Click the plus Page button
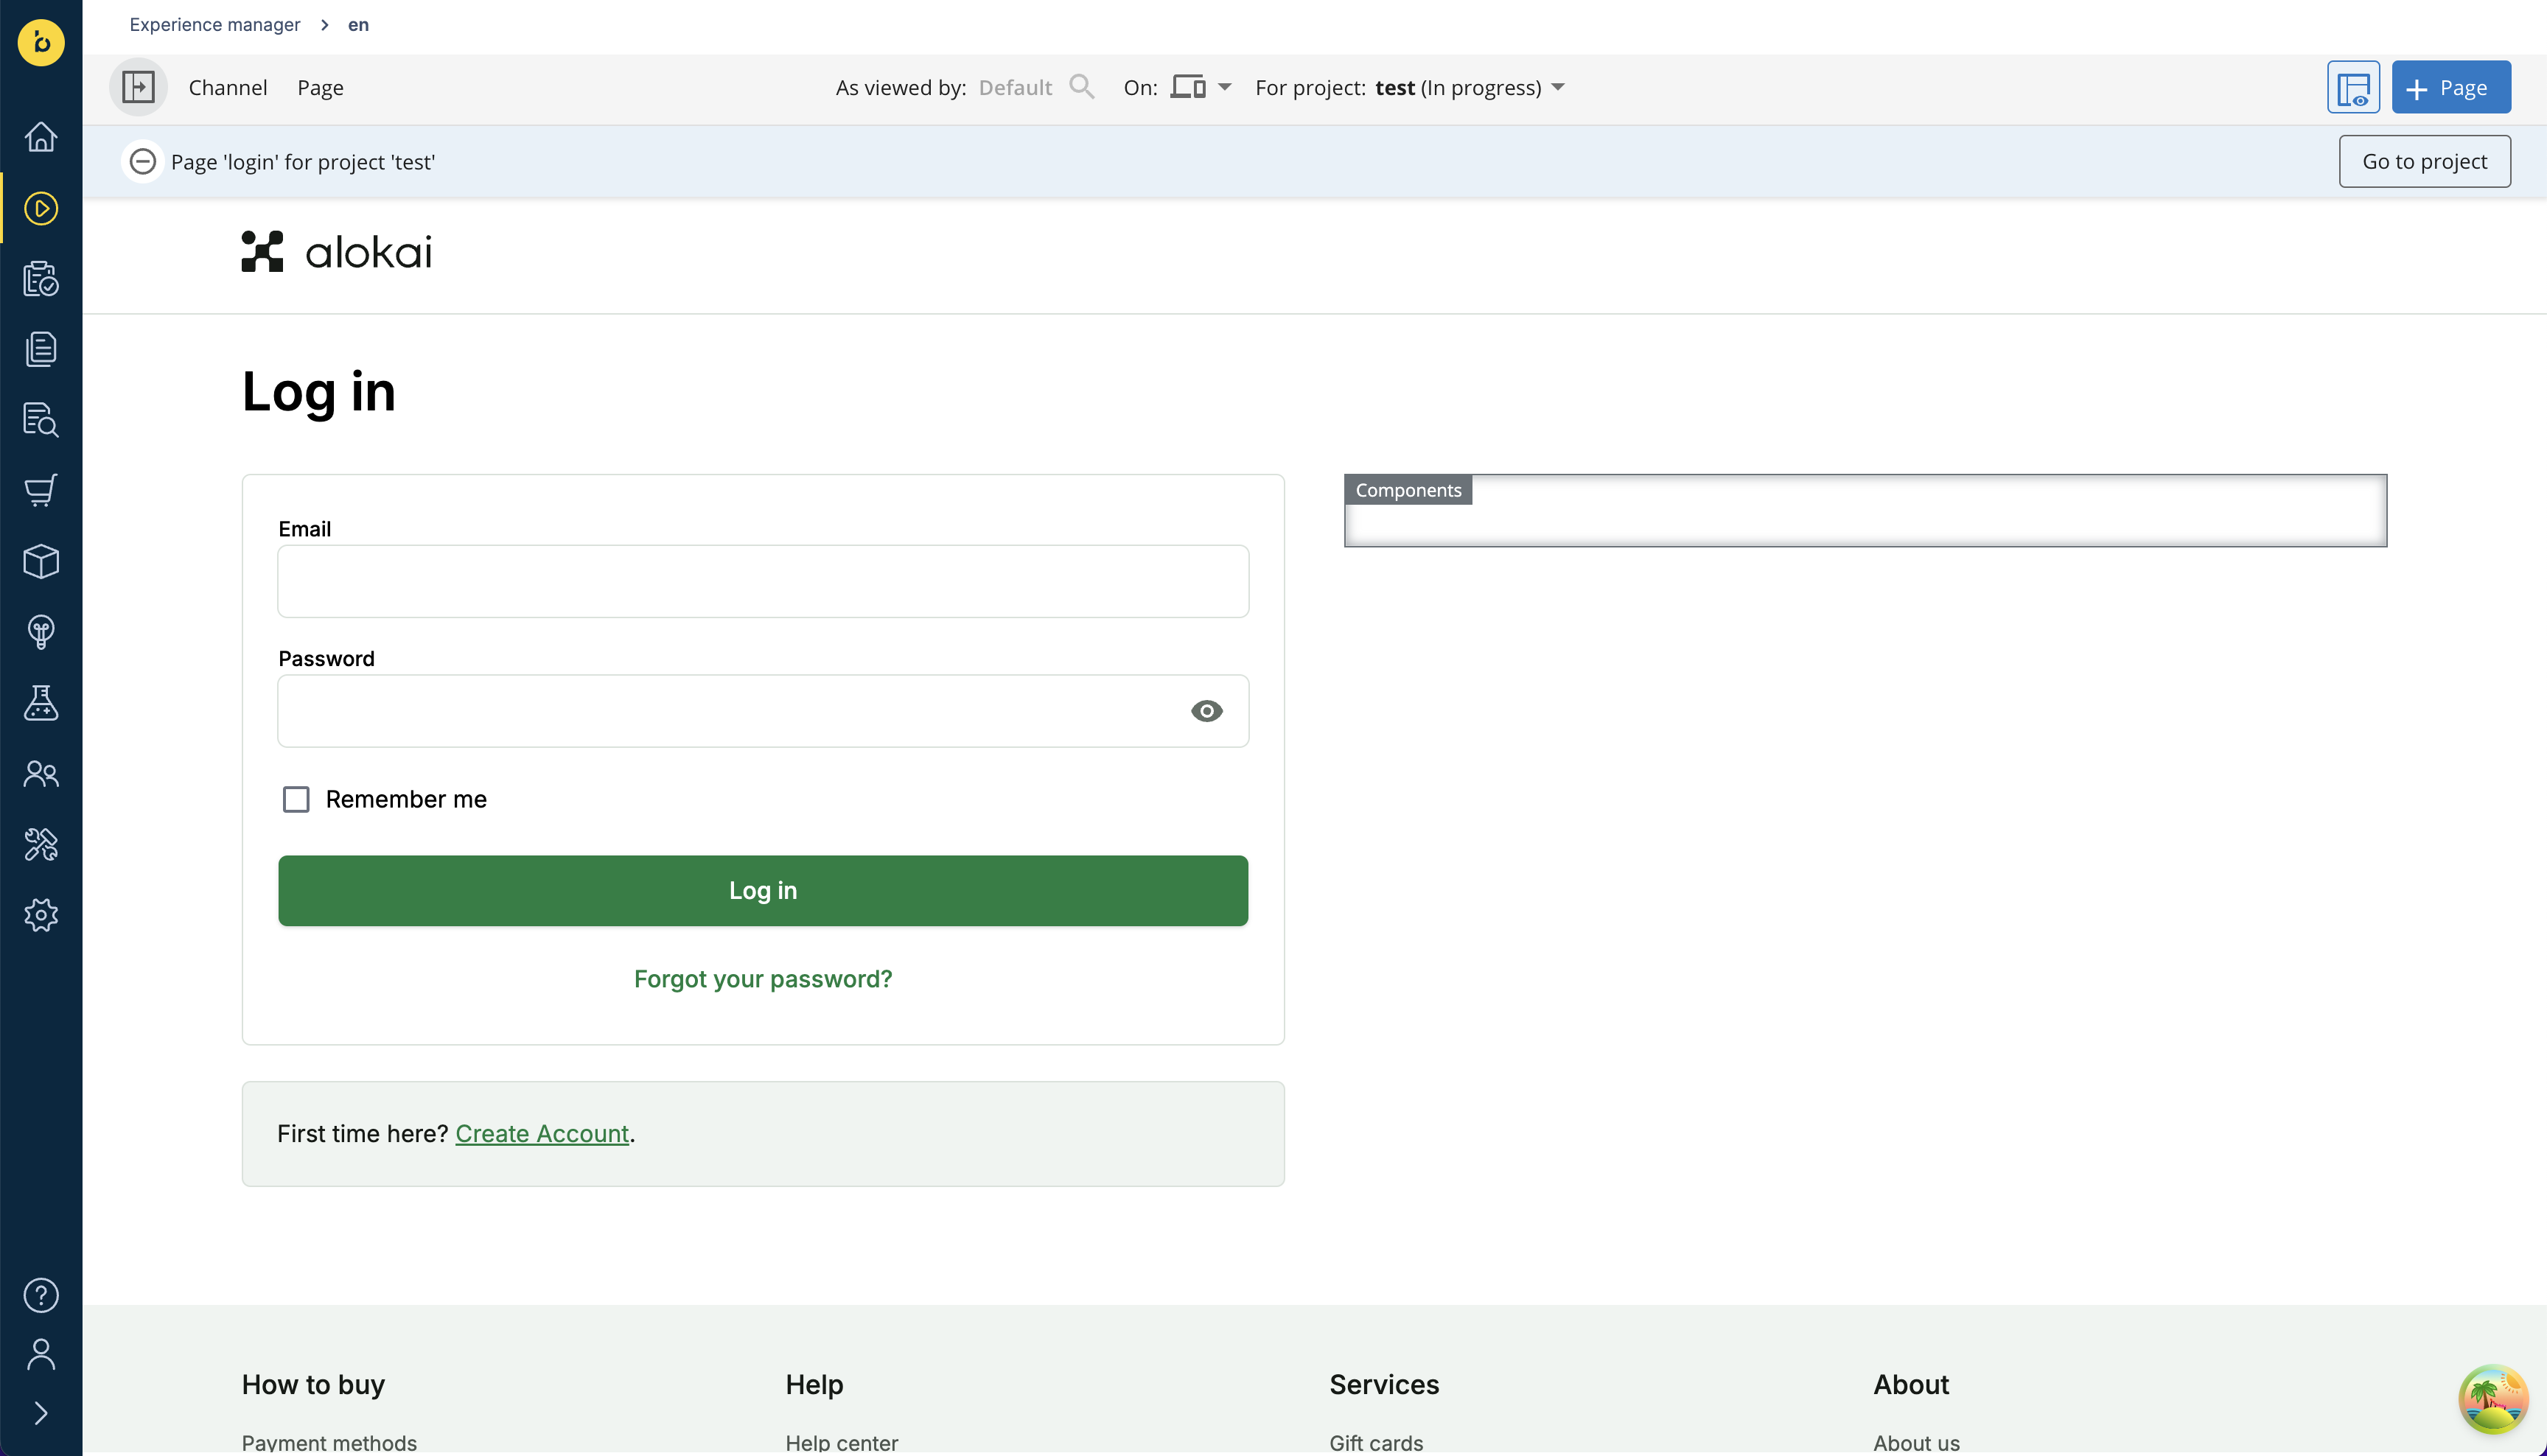This screenshot has height=1456, width=2547. 2451,87
